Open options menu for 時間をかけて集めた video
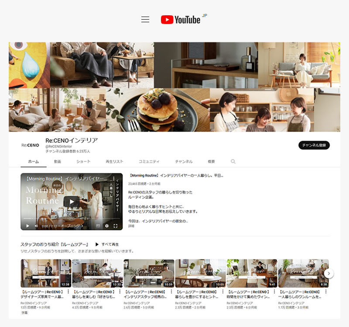 pos(274,292)
